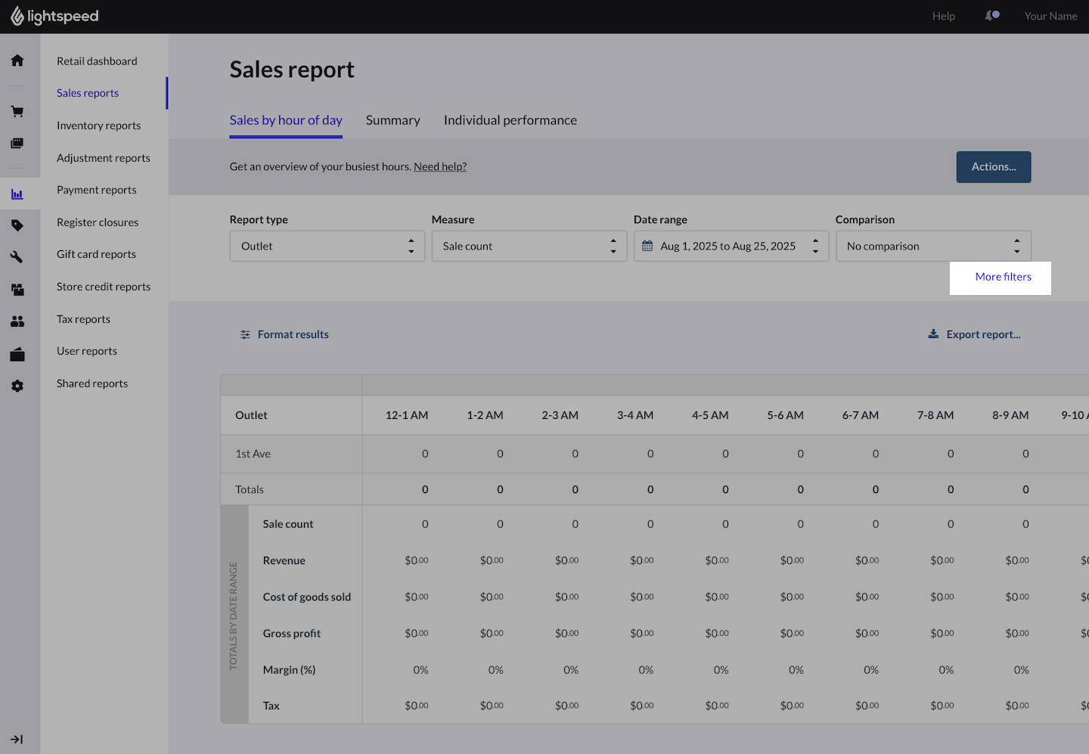Open the Measure Sale count dropdown
This screenshot has width=1089, height=754.
click(529, 246)
